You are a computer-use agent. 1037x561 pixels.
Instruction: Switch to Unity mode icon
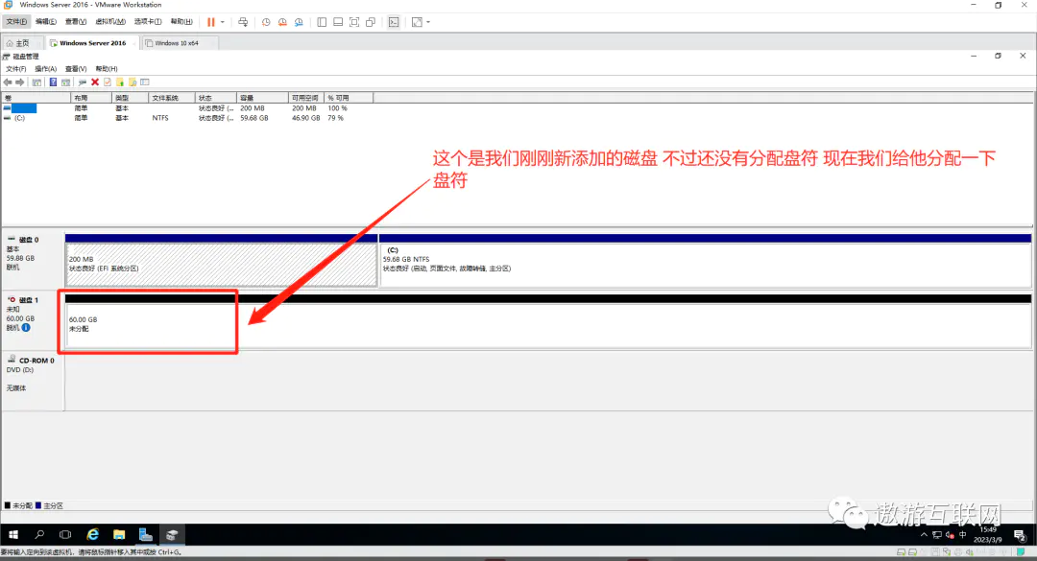(371, 22)
